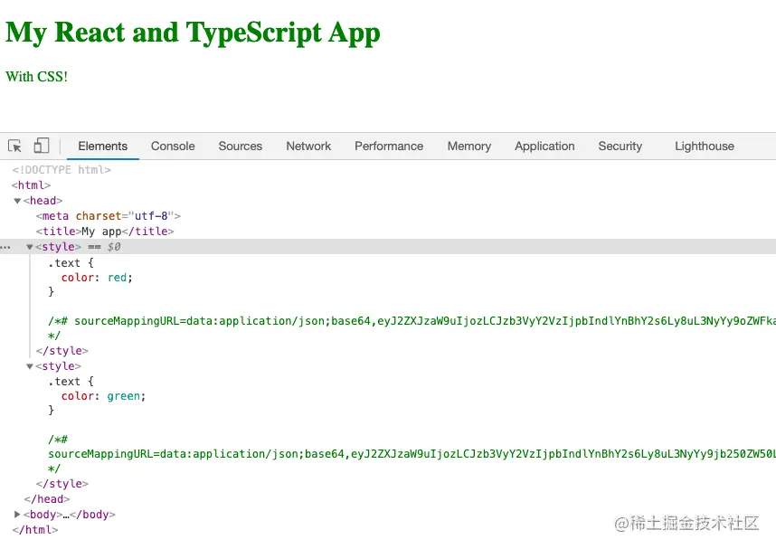The width and height of the screenshot is (776, 549).
Task: Click the charset attribute value utf-8
Action: click(151, 216)
